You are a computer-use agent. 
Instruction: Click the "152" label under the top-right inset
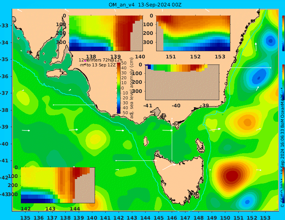point(195,57)
